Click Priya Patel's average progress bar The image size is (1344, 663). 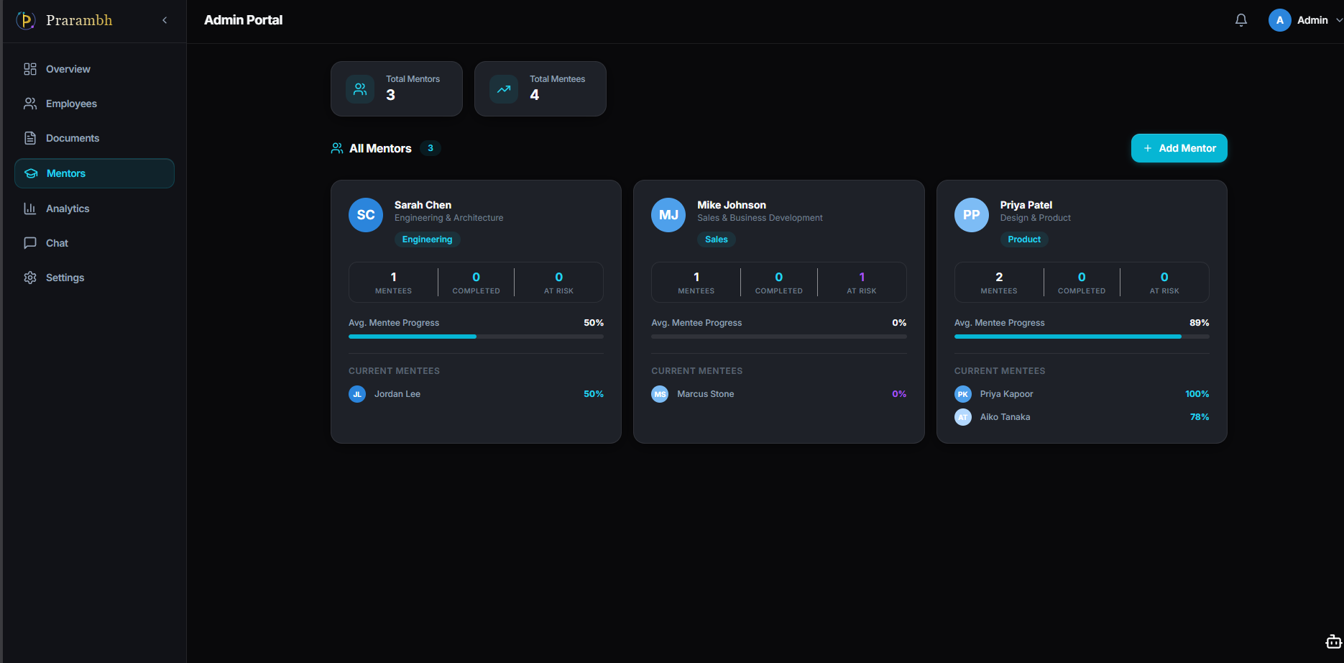1082,337
